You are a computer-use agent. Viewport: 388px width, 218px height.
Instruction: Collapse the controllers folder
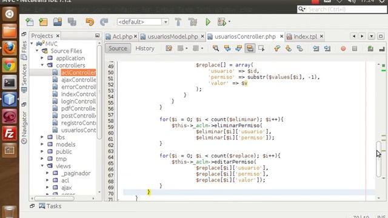click(x=42, y=65)
